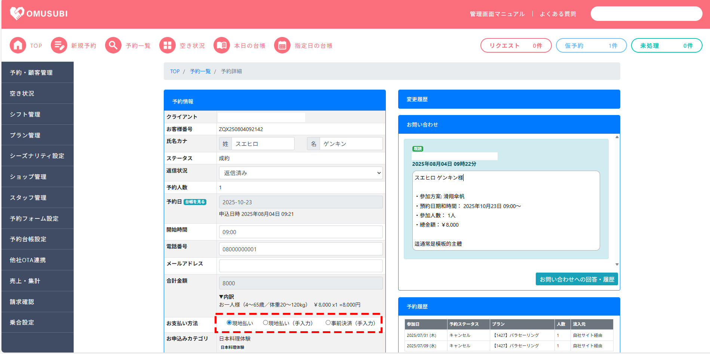Choose 現地払い（手入力） payment option
710x354 pixels.
pos(265,323)
